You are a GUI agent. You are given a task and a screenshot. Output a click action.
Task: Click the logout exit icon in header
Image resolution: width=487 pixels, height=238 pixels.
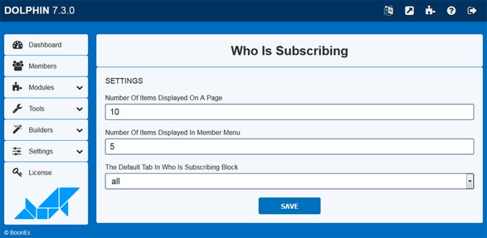pyautogui.click(x=472, y=11)
